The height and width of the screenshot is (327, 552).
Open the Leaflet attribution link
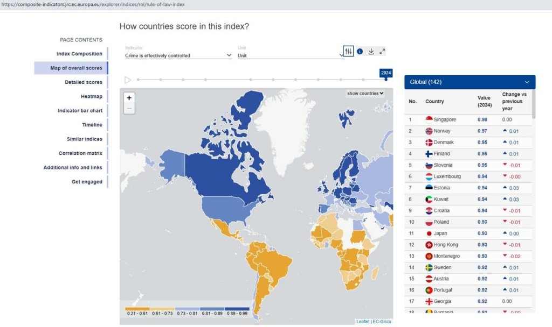[363, 322]
